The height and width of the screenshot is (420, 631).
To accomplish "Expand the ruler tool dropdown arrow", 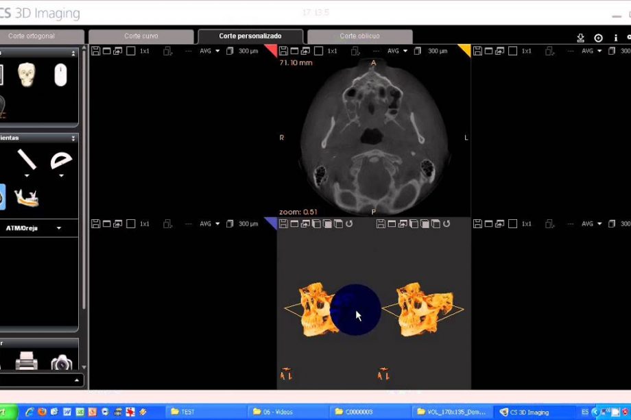I will click(x=27, y=175).
